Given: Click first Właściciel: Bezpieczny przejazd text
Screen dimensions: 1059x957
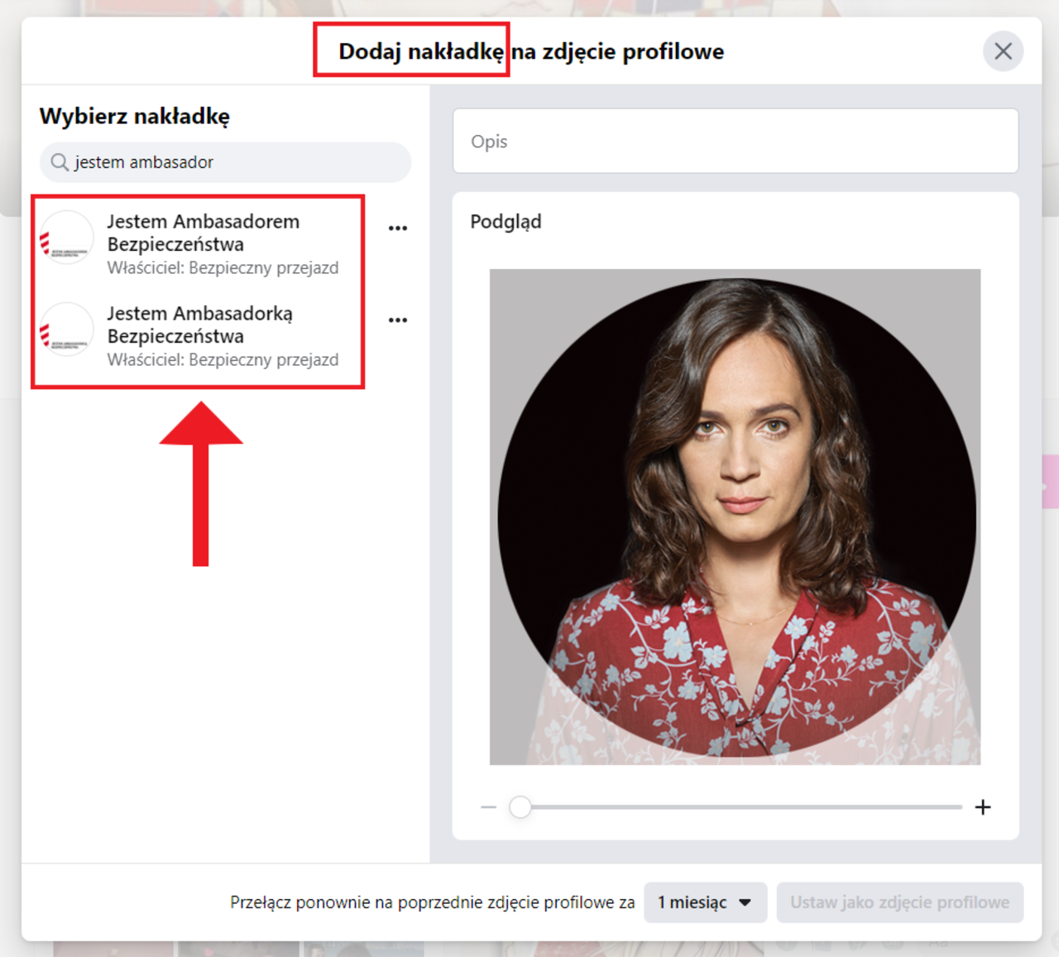Looking at the screenshot, I should click(x=223, y=268).
